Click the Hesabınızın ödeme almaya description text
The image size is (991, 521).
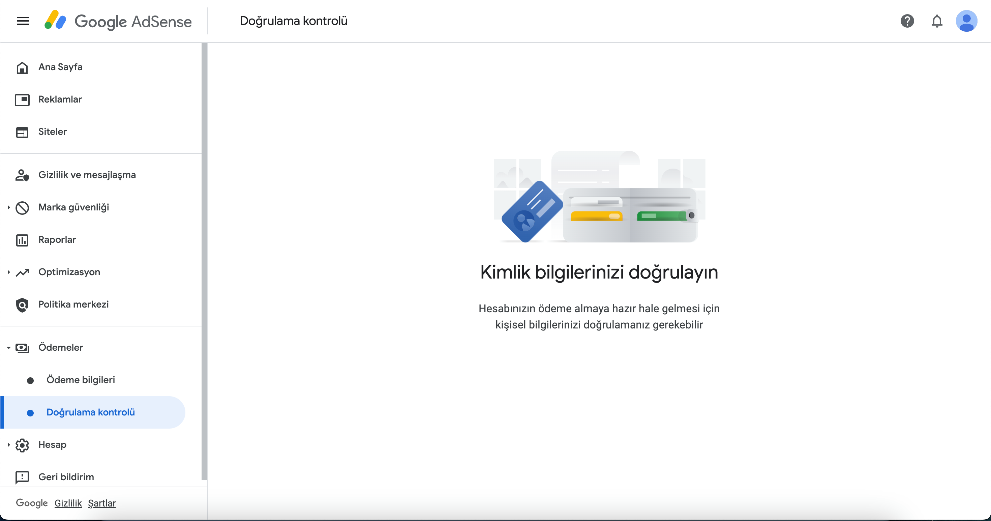(x=599, y=316)
